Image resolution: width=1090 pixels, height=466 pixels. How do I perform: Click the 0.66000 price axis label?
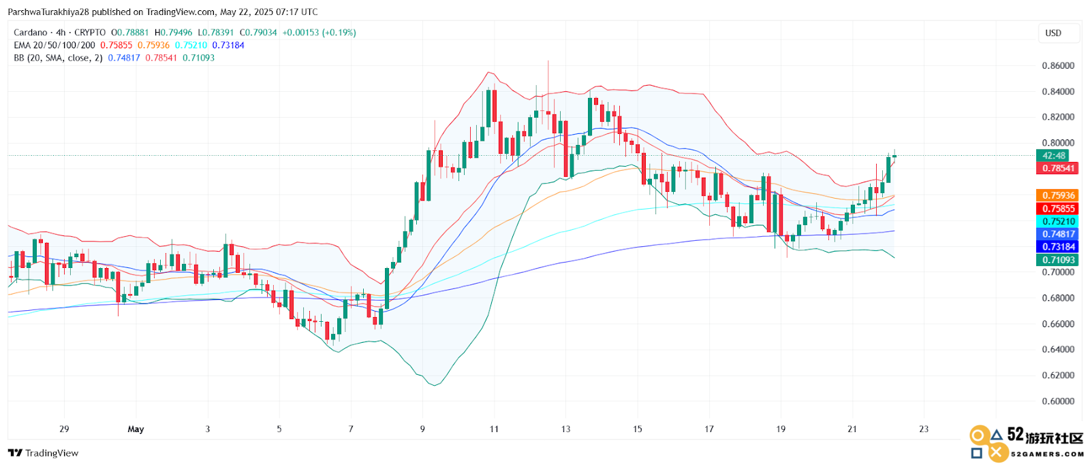pos(1058,324)
